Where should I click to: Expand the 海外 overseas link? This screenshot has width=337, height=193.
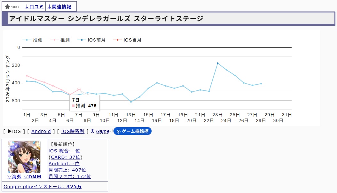pos(14,177)
